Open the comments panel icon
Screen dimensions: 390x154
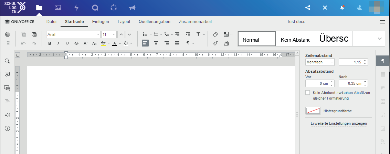click(7, 74)
